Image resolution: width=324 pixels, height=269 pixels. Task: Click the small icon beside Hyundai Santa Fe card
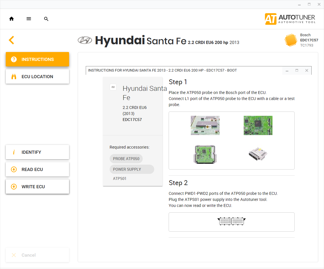113,87
